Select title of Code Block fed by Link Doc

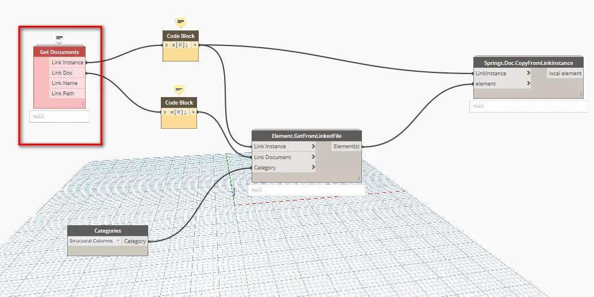point(179,103)
